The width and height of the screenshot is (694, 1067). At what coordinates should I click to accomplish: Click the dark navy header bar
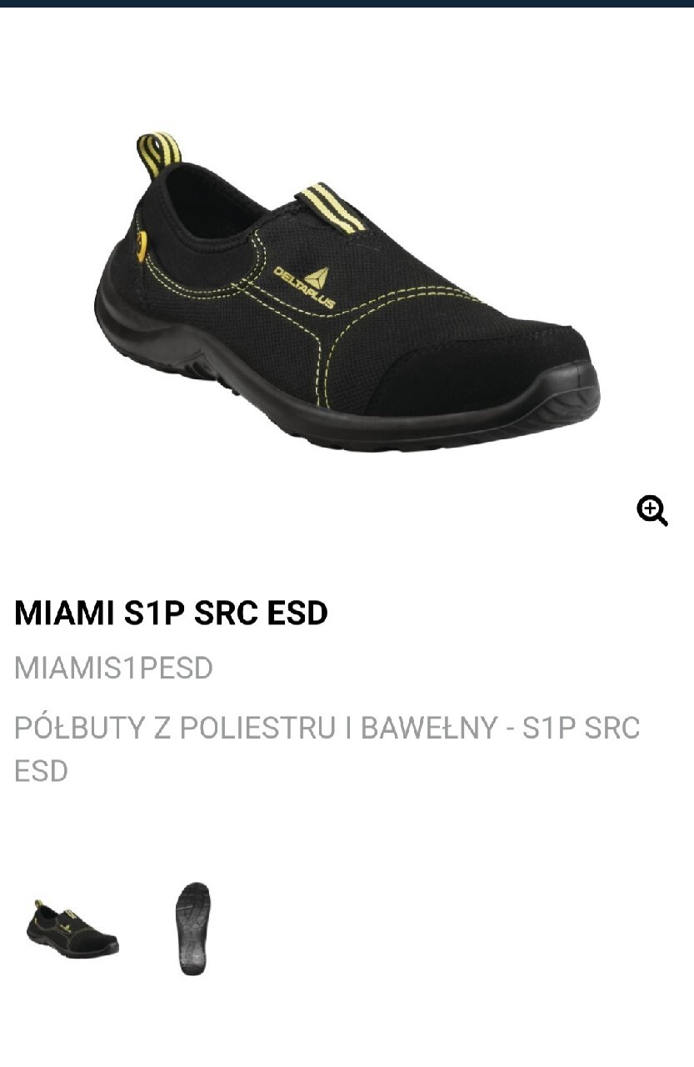click(x=347, y=3)
